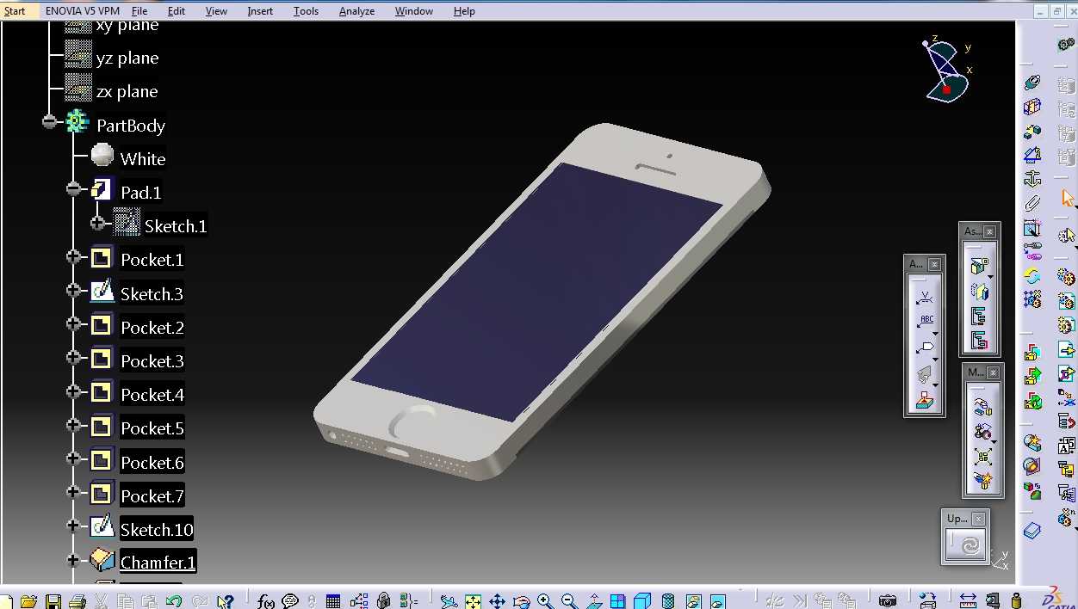
Task: Switch to multi-view layout icon
Action: click(x=617, y=601)
